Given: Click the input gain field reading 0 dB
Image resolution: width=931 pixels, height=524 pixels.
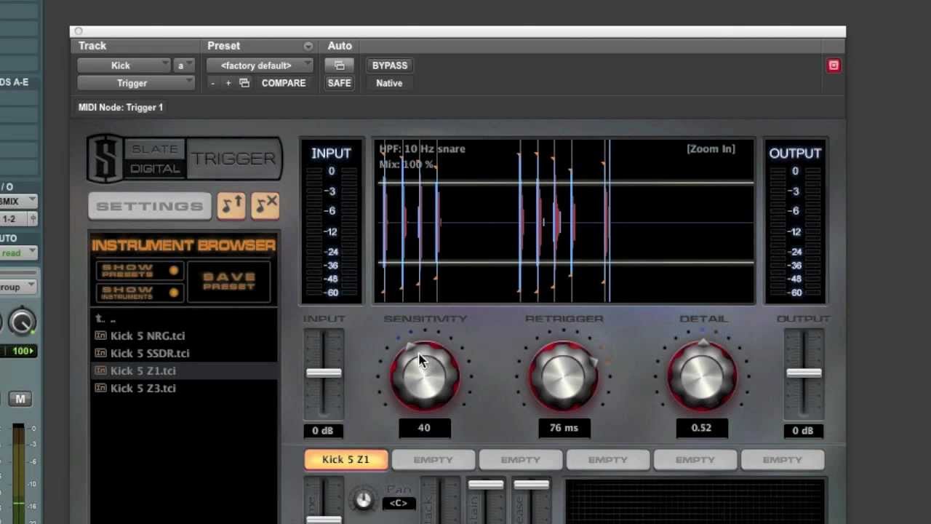Looking at the screenshot, I should click(323, 431).
